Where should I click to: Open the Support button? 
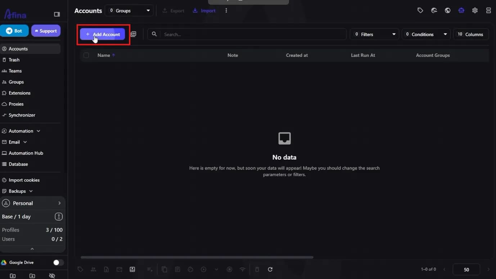pyautogui.click(x=46, y=31)
